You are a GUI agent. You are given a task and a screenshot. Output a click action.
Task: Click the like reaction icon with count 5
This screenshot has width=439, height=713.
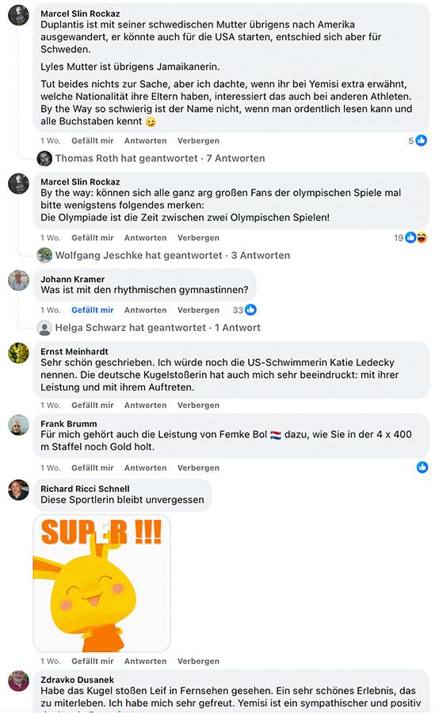click(x=422, y=140)
